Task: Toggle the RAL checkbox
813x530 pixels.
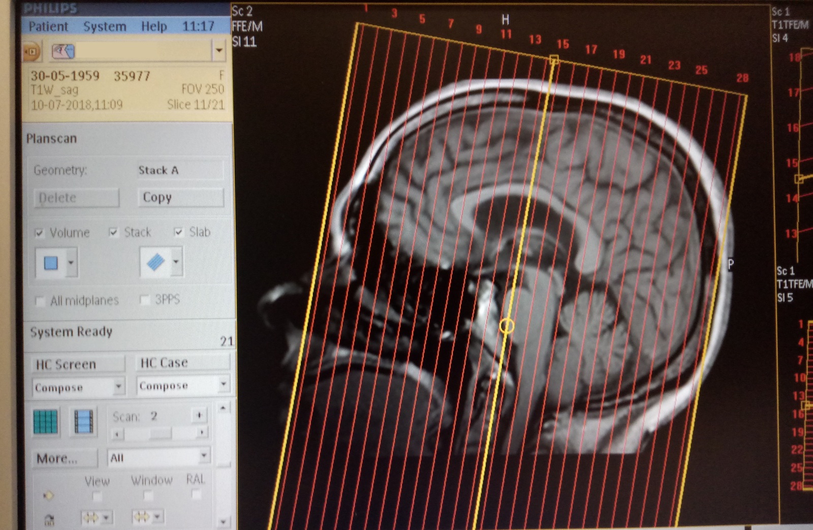Action: click(196, 494)
